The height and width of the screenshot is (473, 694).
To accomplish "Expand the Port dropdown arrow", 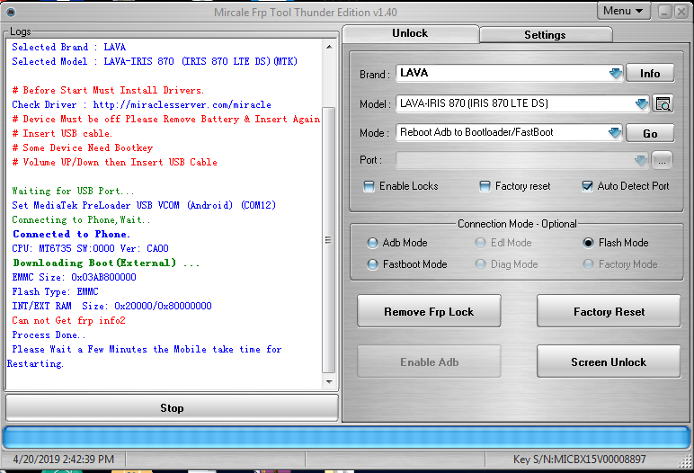I will [640, 160].
